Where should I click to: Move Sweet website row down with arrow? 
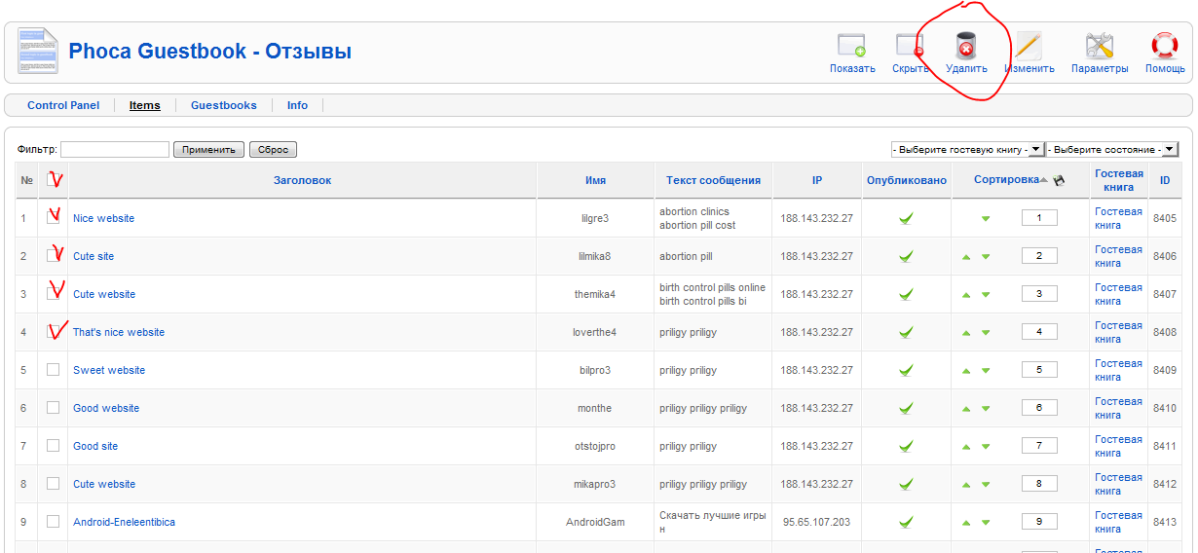coord(986,371)
